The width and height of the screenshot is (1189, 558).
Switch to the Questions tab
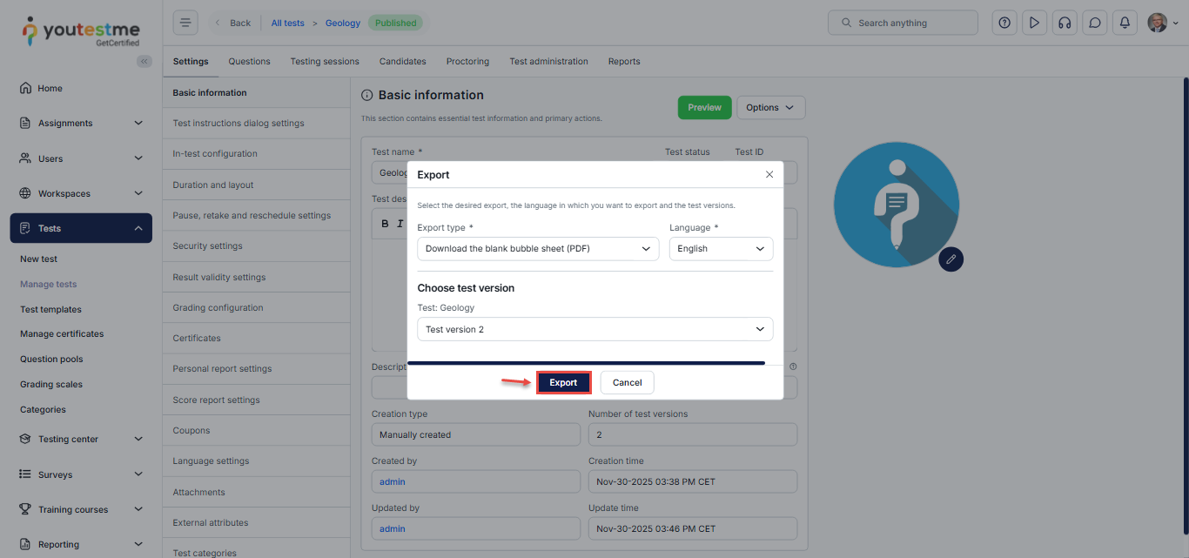(x=249, y=62)
